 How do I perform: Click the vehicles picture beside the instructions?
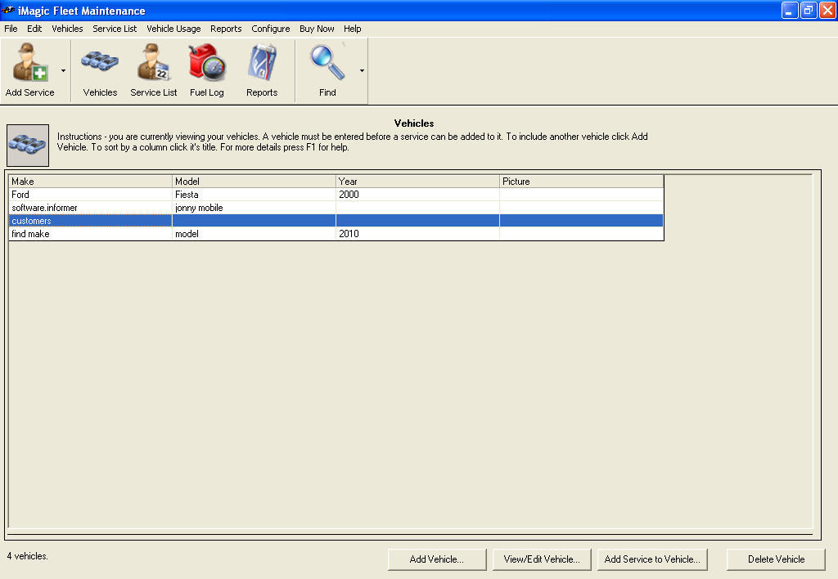point(28,146)
